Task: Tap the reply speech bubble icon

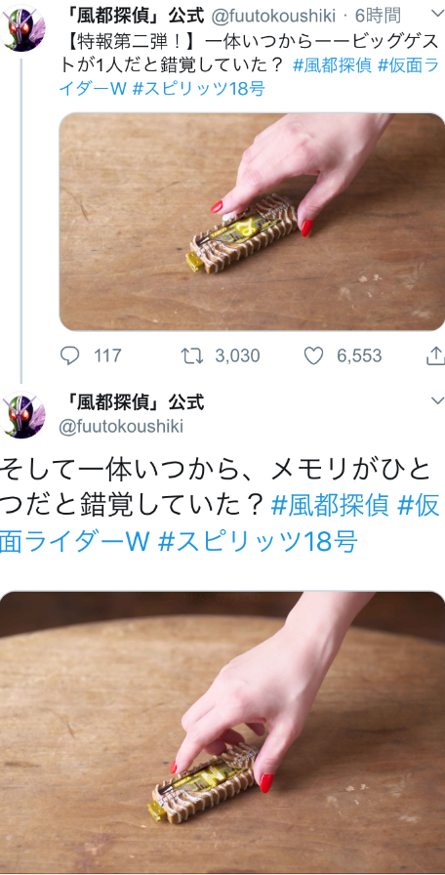Action: click(x=69, y=355)
